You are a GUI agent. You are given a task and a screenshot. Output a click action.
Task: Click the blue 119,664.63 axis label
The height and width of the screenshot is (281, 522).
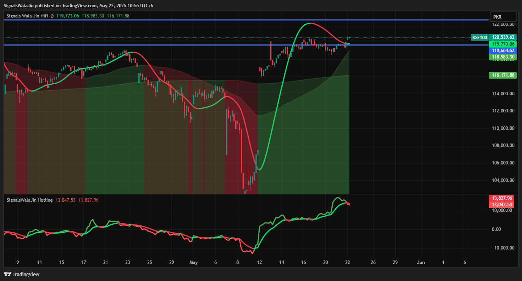click(503, 51)
